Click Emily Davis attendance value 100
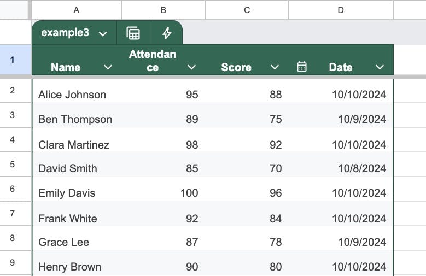The width and height of the screenshot is (426, 276). point(189,193)
